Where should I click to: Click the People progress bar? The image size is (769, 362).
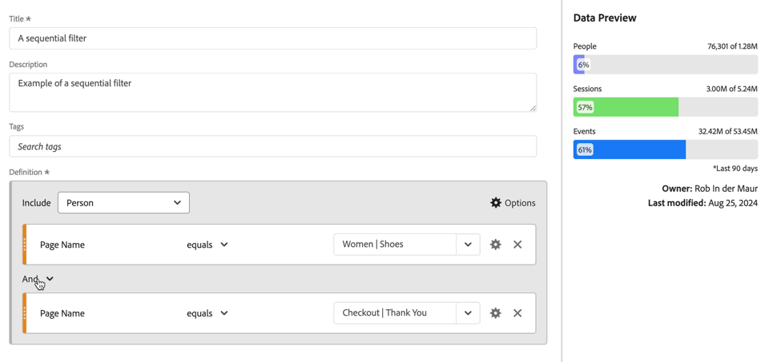click(665, 65)
